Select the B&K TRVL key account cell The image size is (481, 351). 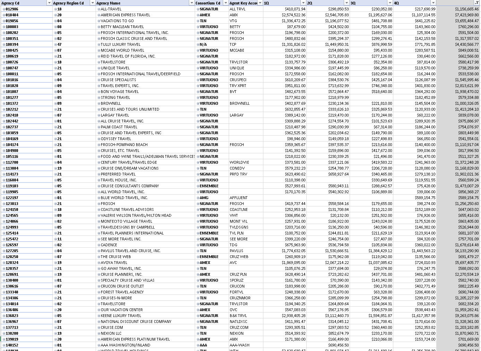246,316
